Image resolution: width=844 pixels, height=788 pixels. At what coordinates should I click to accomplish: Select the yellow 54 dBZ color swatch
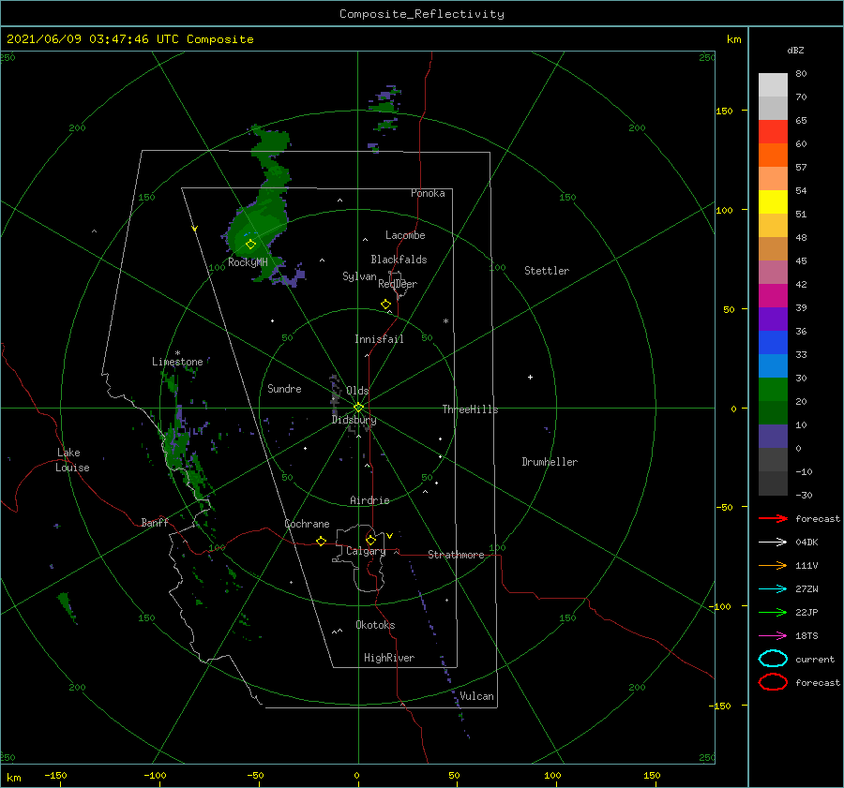(x=773, y=201)
